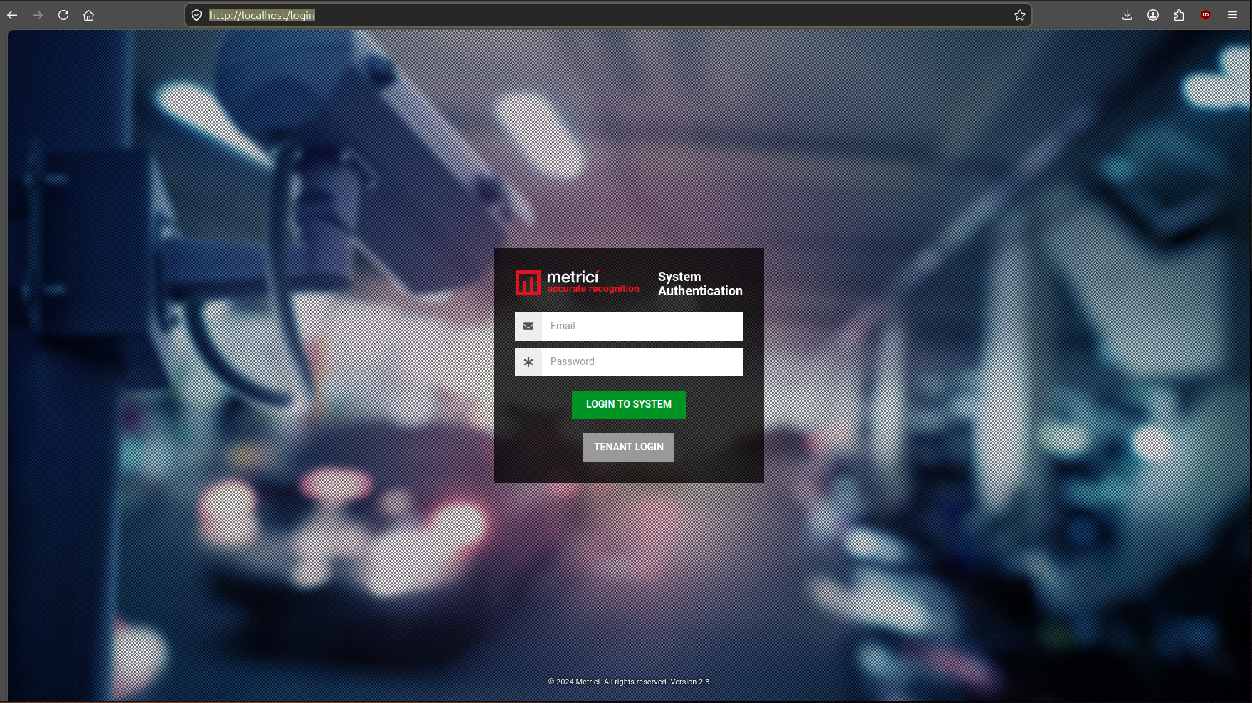This screenshot has width=1252, height=703.
Task: Go back using the browser back arrow
Action: click(12, 15)
